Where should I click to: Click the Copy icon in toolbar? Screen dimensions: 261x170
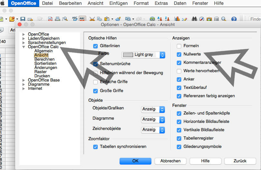[x=99, y=19]
